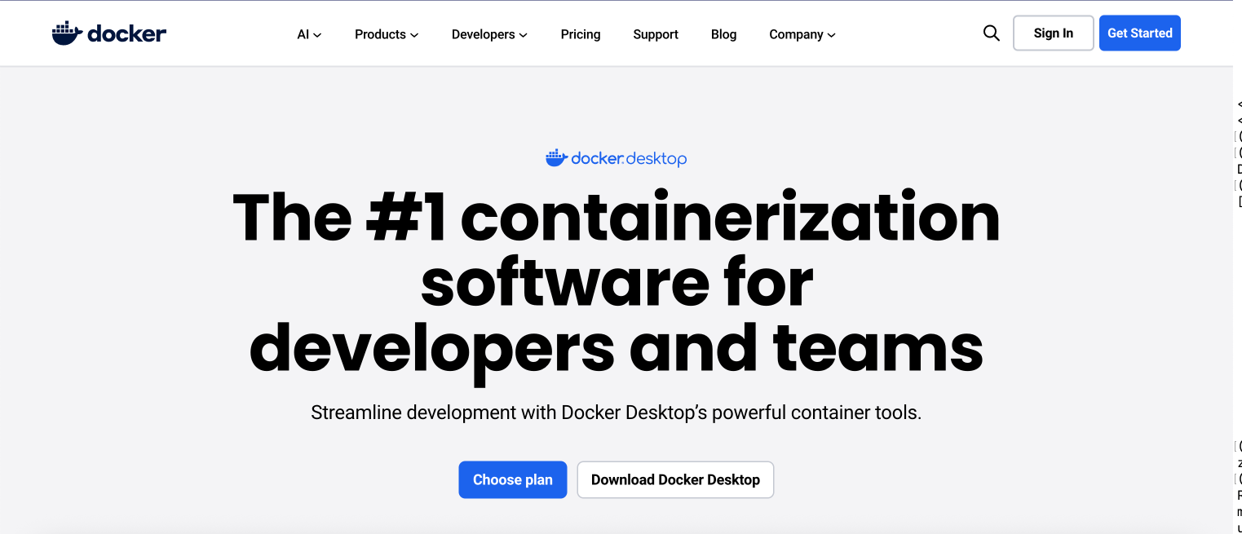Expand the Developers dropdown menu
The width and height of the screenshot is (1242, 534).
pyautogui.click(x=489, y=34)
